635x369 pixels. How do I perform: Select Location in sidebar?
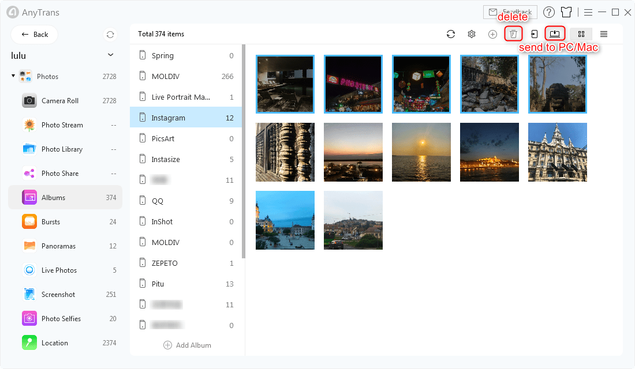click(x=65, y=342)
